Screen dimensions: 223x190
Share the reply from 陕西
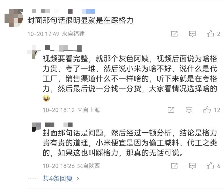(x=174, y=166)
